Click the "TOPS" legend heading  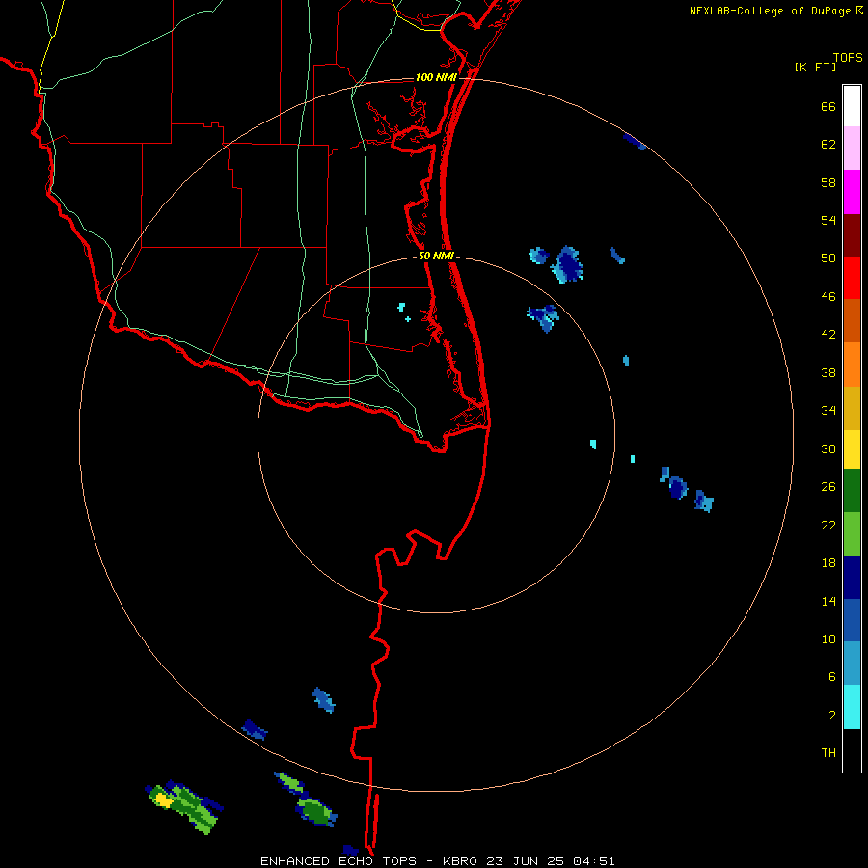pos(848,58)
